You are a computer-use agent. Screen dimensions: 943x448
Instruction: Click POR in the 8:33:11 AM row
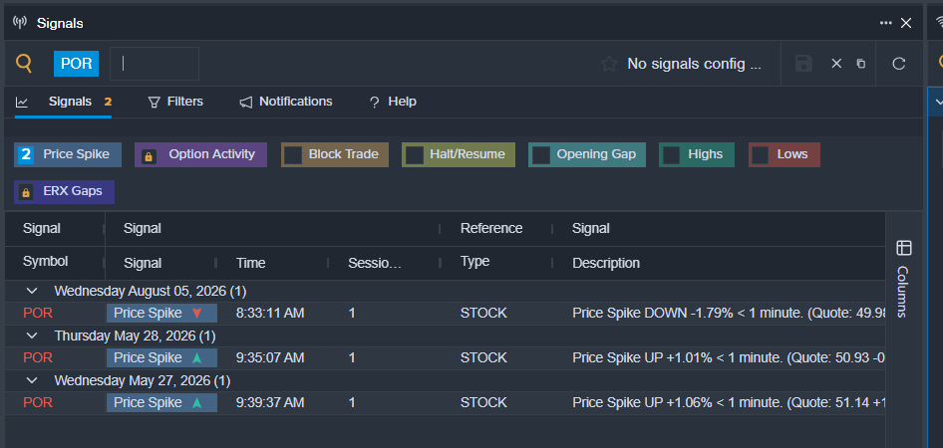pyautogui.click(x=38, y=313)
